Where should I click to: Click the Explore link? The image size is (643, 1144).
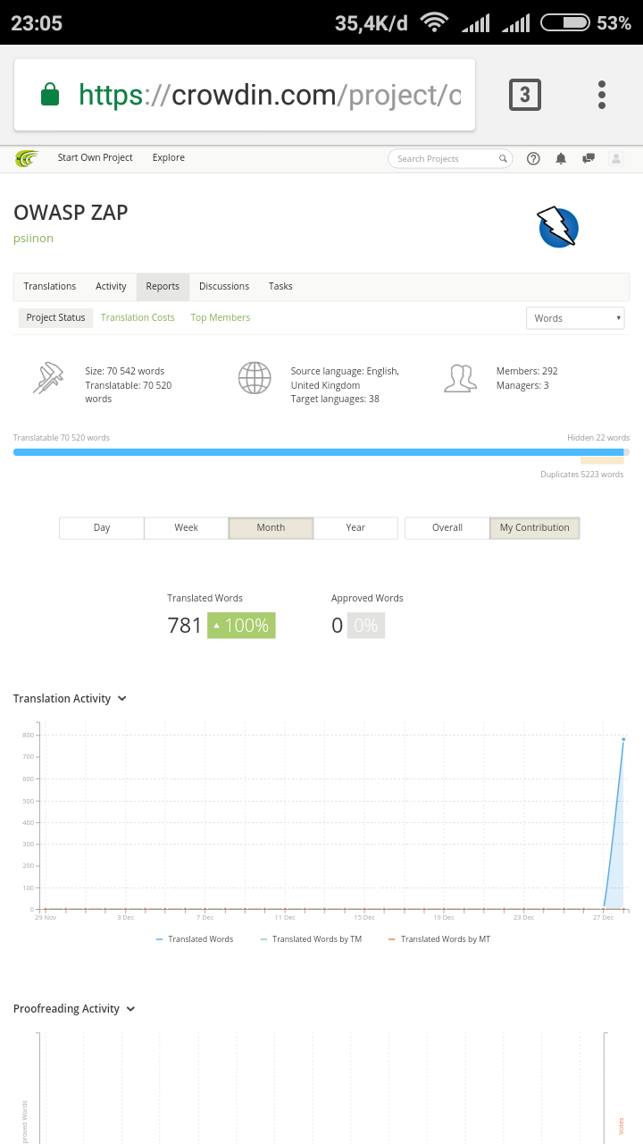(169, 157)
